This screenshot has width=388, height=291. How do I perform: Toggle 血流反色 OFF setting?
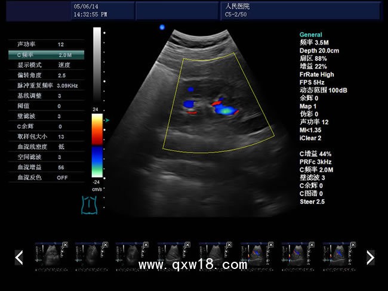click(x=47, y=178)
